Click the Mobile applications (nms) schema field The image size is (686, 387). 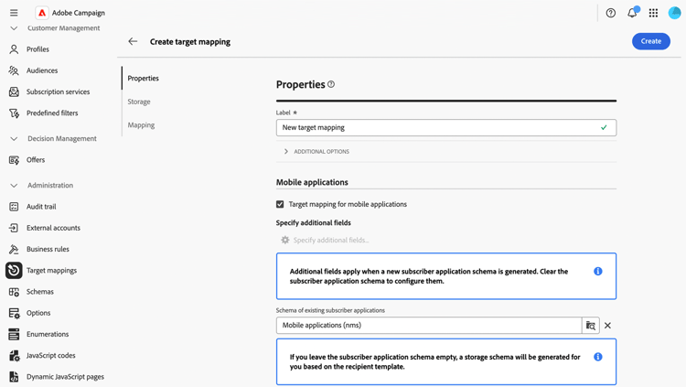pyautogui.click(x=429, y=326)
